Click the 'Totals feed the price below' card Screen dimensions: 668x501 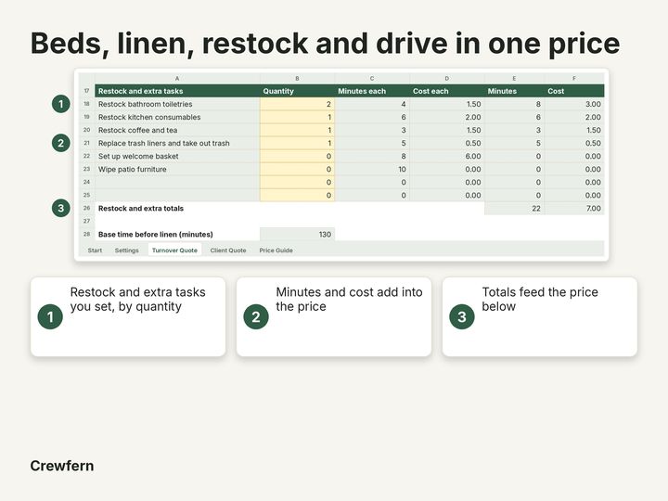[540, 317]
